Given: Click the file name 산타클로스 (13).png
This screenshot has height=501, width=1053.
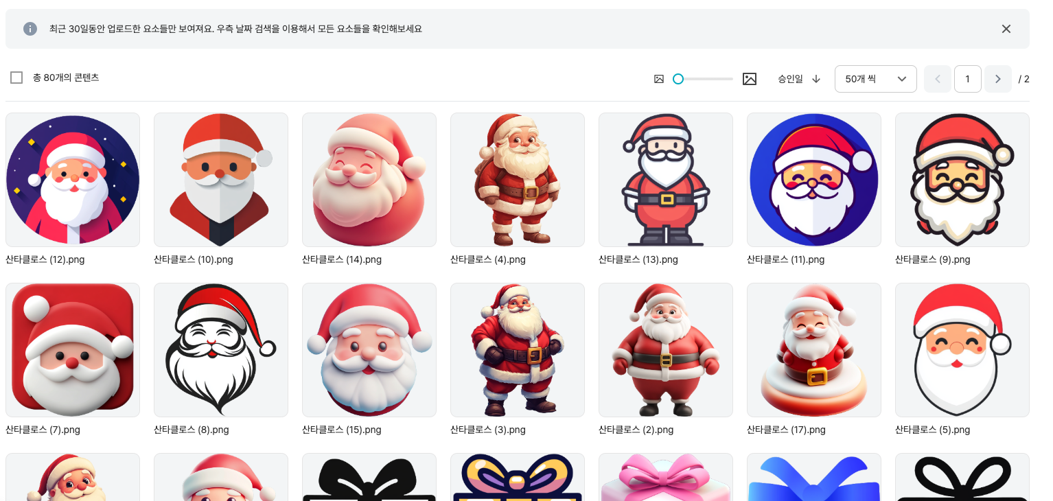Looking at the screenshot, I should pyautogui.click(x=638, y=259).
